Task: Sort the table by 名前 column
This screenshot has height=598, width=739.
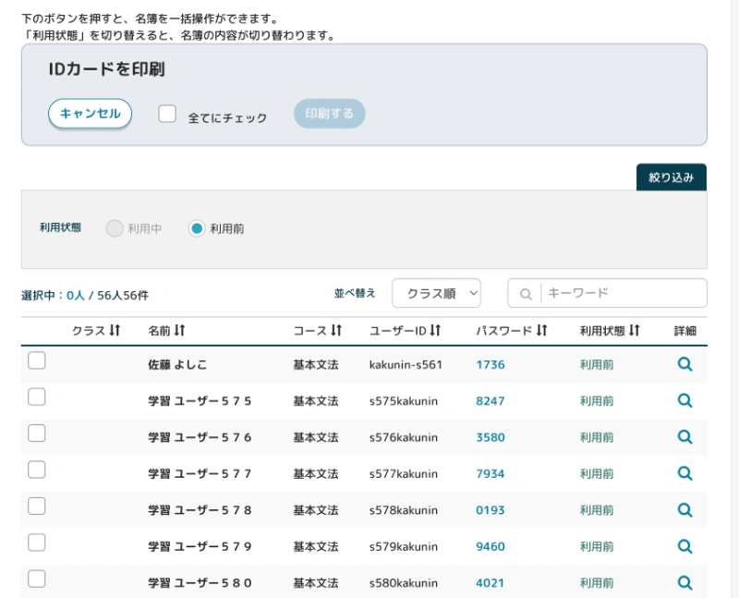Action: tap(179, 330)
